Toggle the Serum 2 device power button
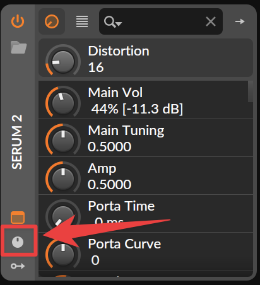This screenshot has width=260, height=285. pyautogui.click(x=18, y=21)
